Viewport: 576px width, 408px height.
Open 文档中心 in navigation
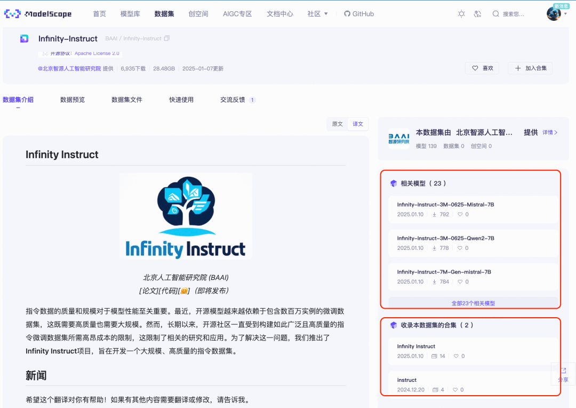click(280, 14)
